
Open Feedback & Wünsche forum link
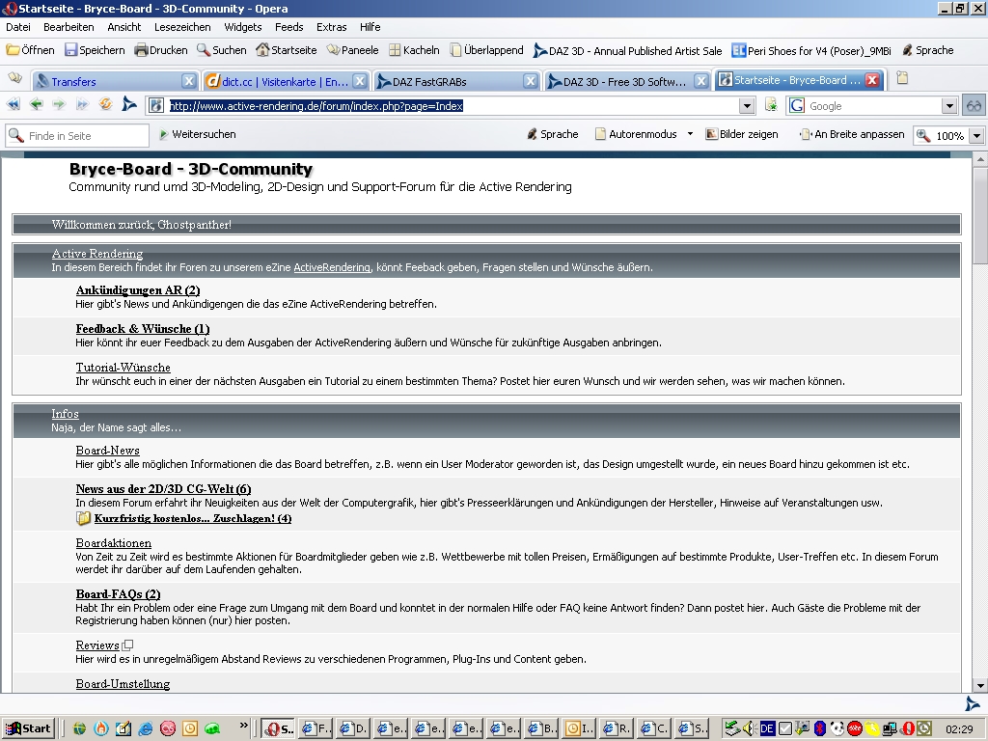tap(143, 329)
